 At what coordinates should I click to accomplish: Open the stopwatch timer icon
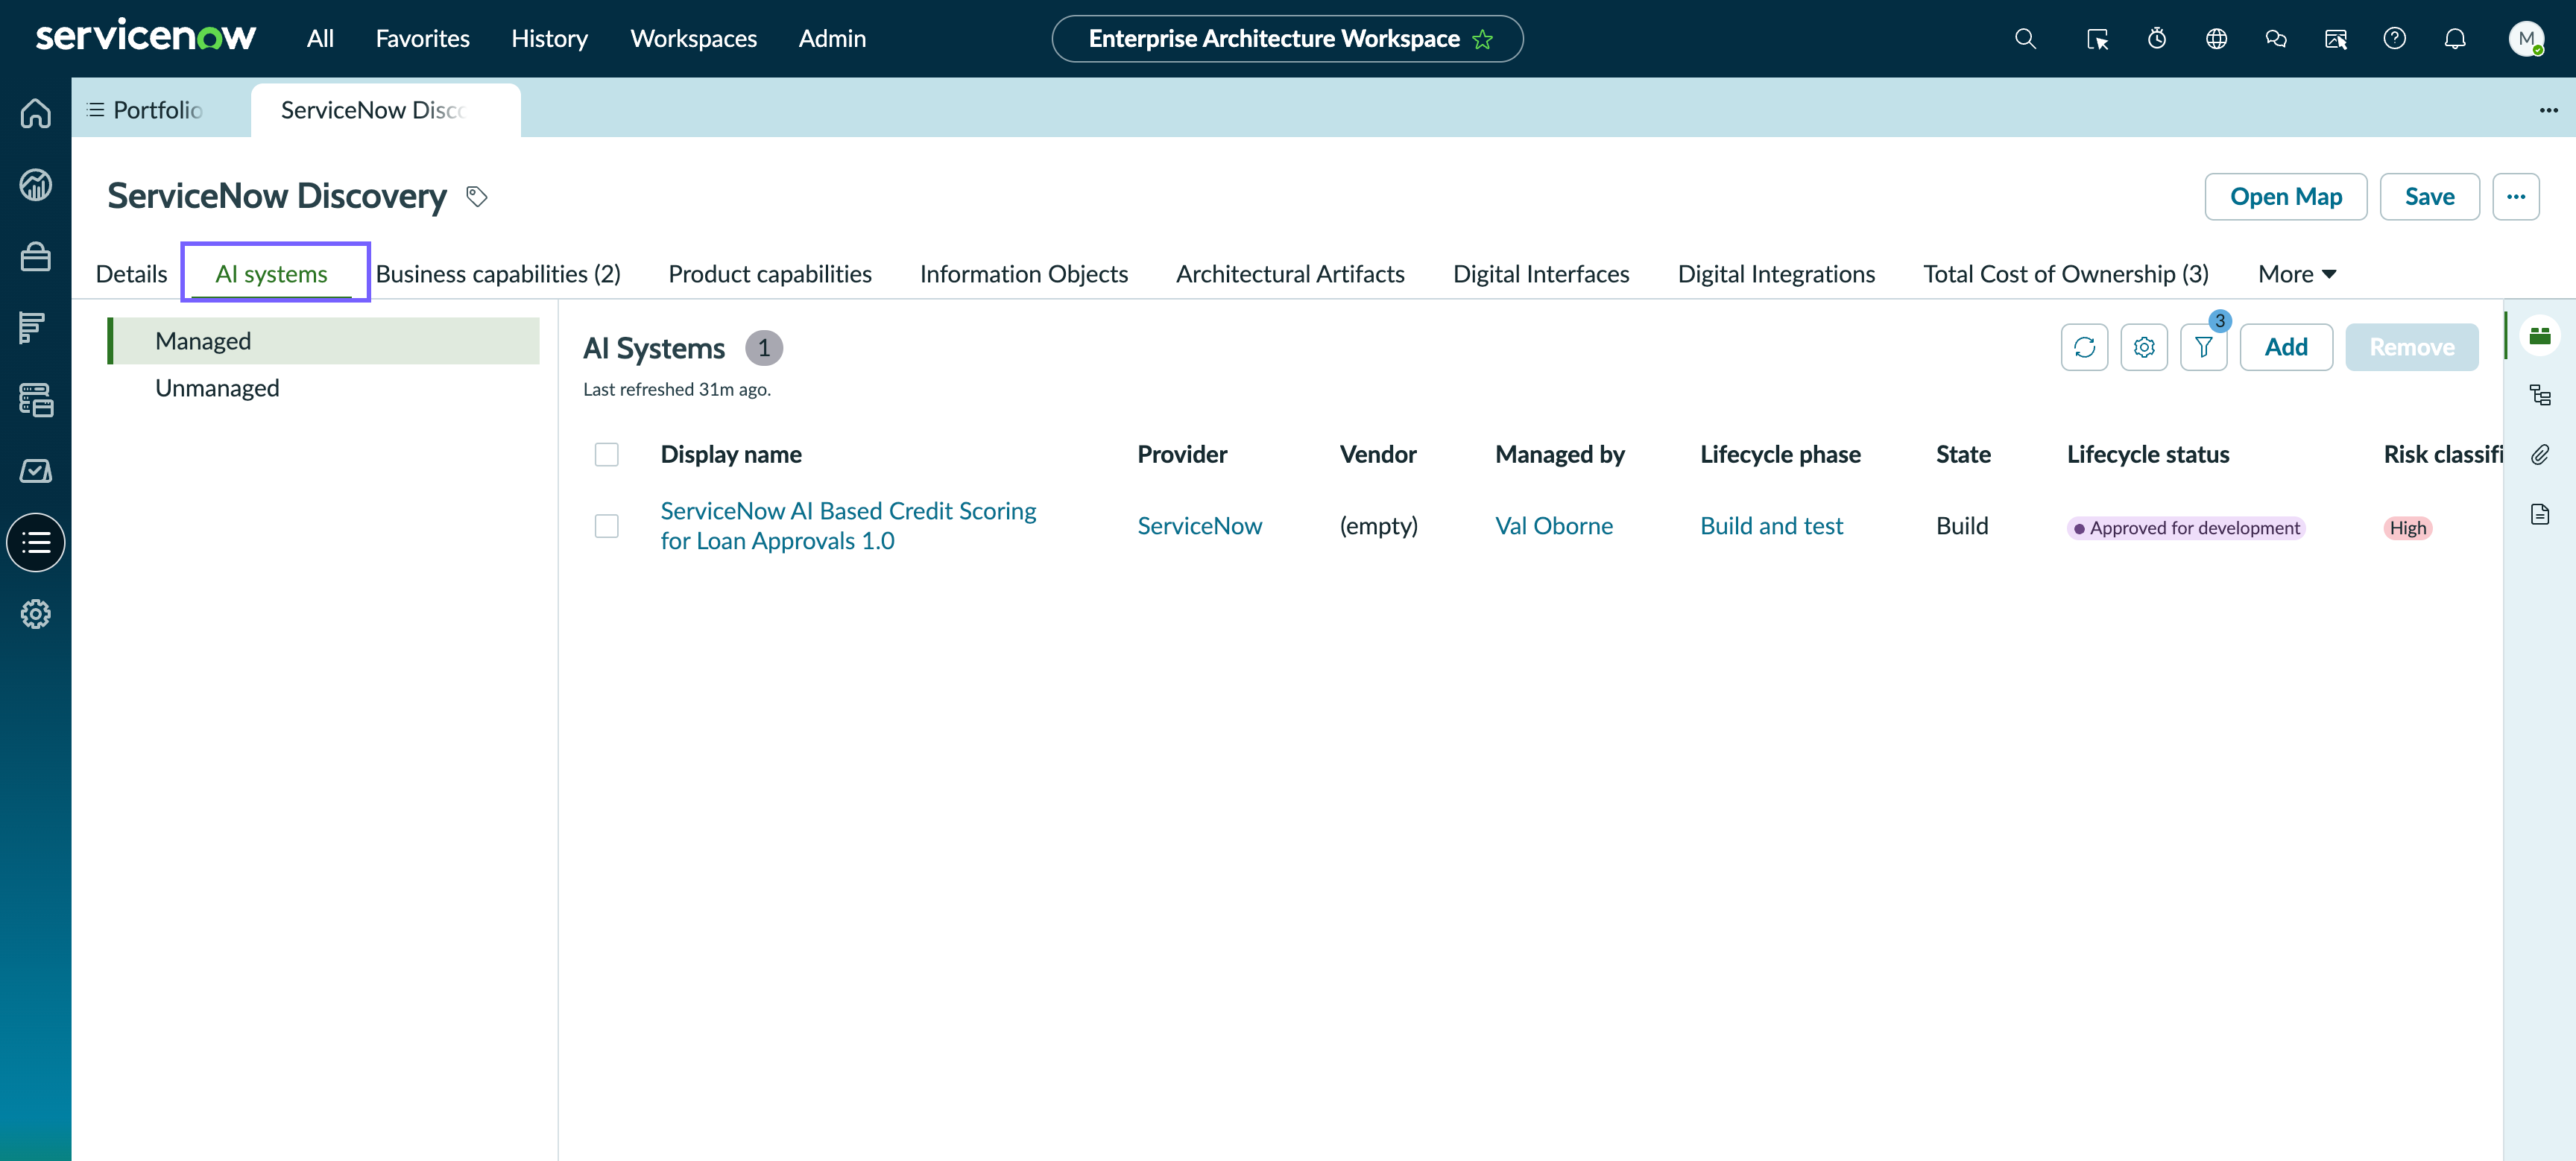pos(2157,39)
